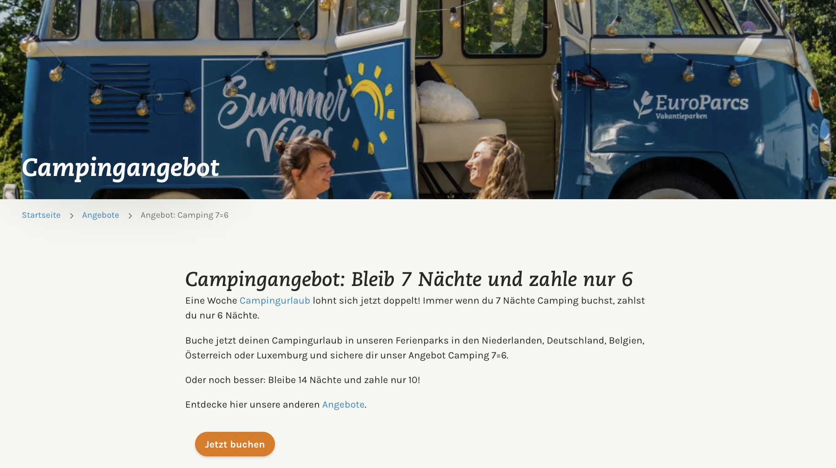This screenshot has height=468, width=836.
Task: Click the chevron after Angebote in breadcrumbs
Action: point(130,215)
